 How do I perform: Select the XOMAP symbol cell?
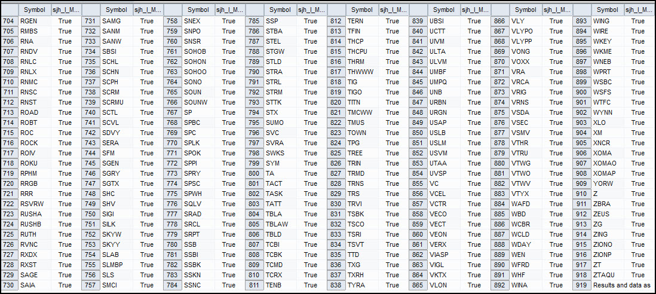click(608, 173)
